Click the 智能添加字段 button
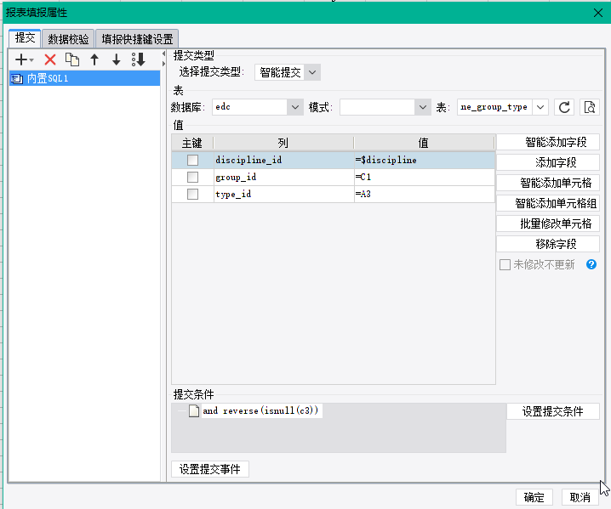Image resolution: width=611 pixels, height=509 pixels. click(x=548, y=143)
